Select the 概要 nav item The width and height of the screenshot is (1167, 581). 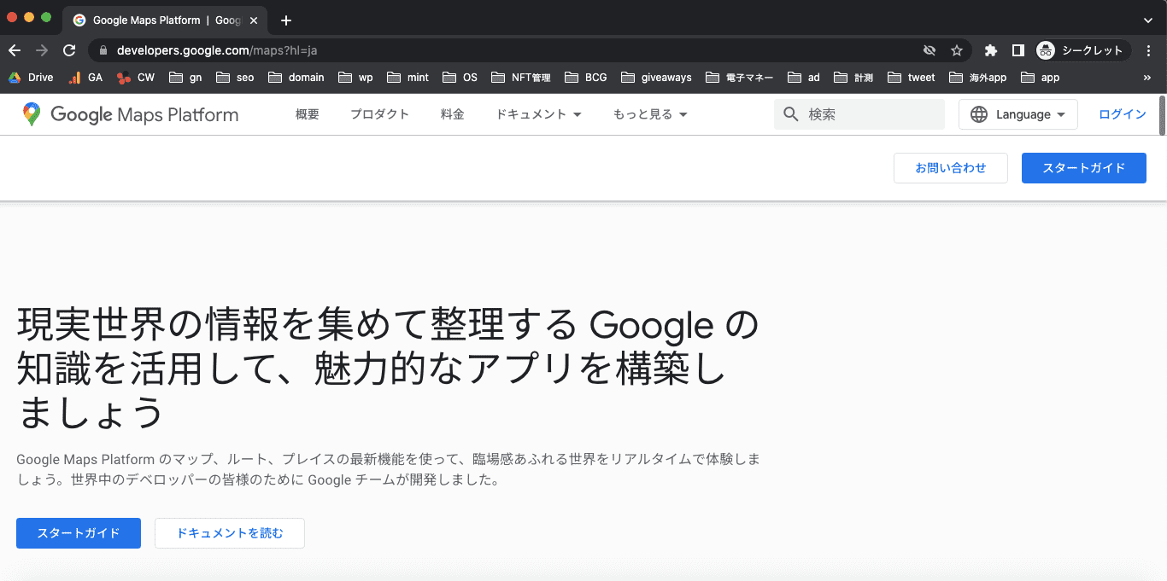pos(308,114)
